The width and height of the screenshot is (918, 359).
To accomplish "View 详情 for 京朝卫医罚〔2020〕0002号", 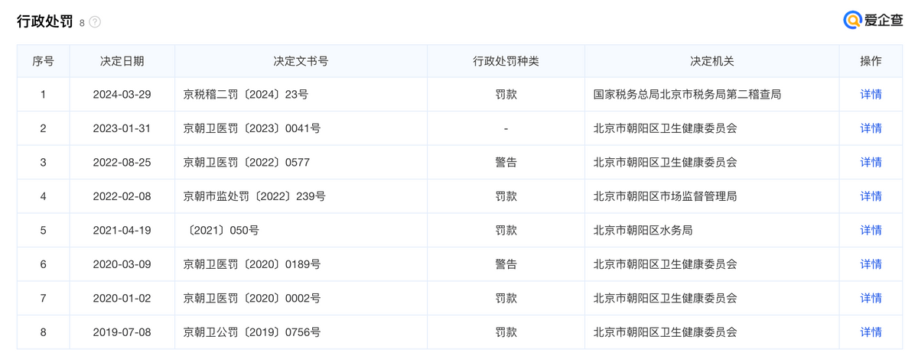I will pos(871,298).
